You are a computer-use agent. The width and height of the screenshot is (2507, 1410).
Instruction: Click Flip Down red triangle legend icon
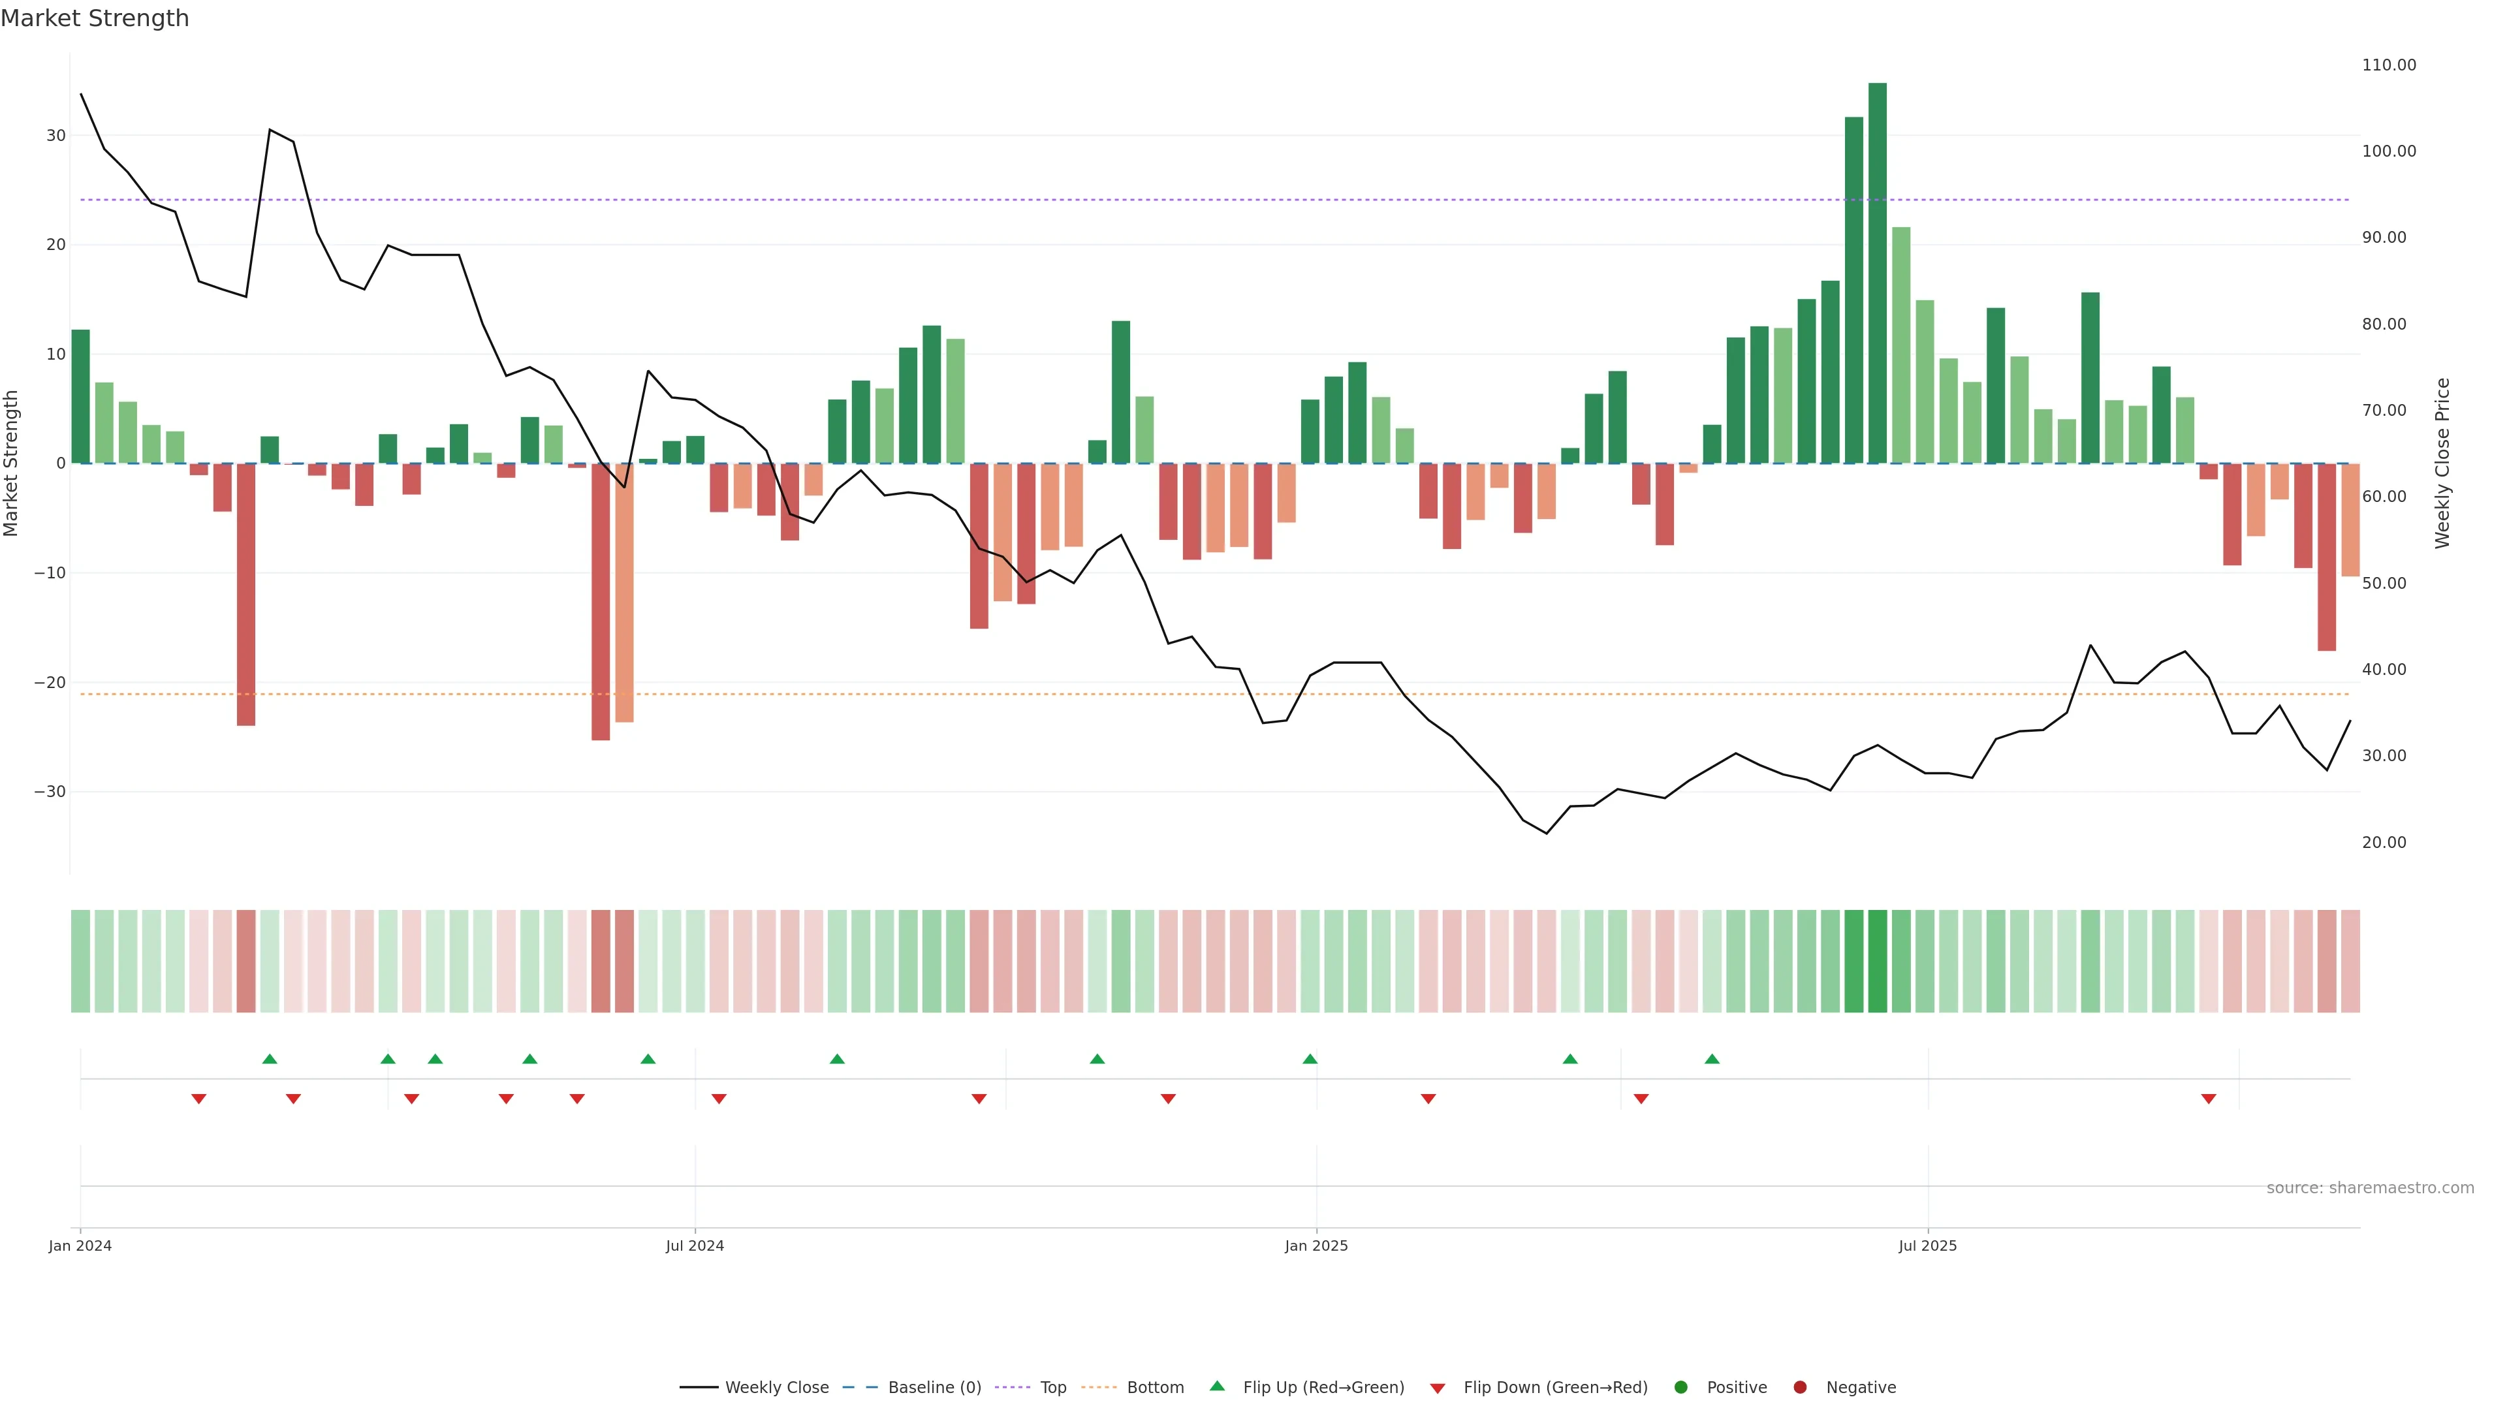coord(1438,1388)
